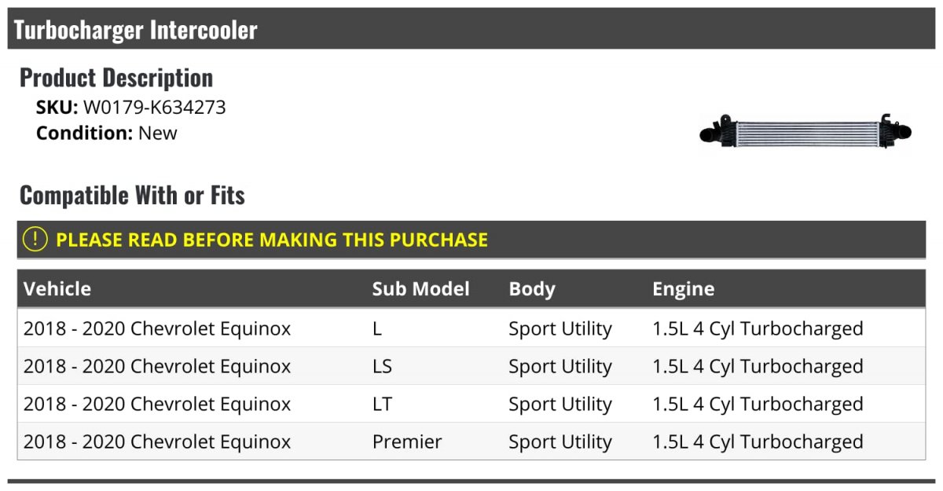
Task: Select the Vehicle column header
Action: click(57, 289)
